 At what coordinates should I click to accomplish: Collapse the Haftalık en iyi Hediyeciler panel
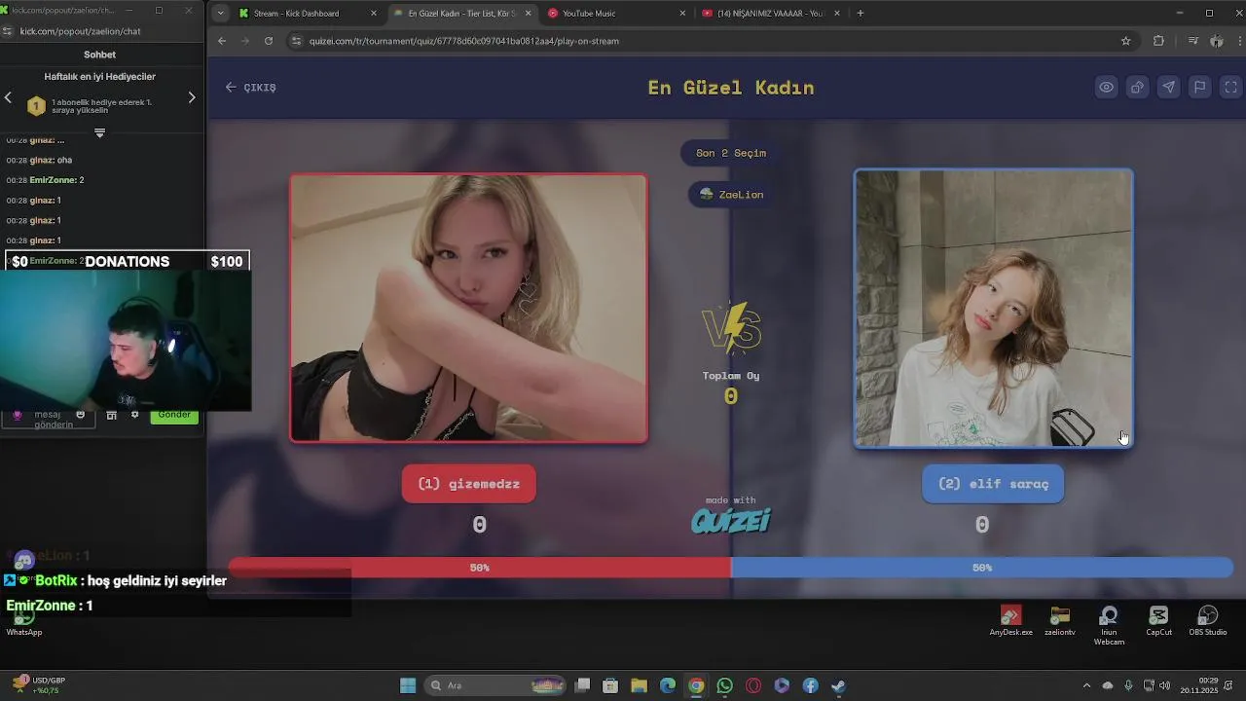pyautogui.click(x=99, y=132)
